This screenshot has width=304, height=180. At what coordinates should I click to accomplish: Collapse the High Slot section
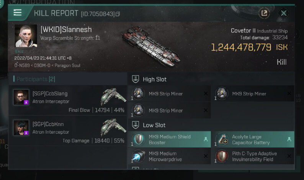click(x=135, y=79)
